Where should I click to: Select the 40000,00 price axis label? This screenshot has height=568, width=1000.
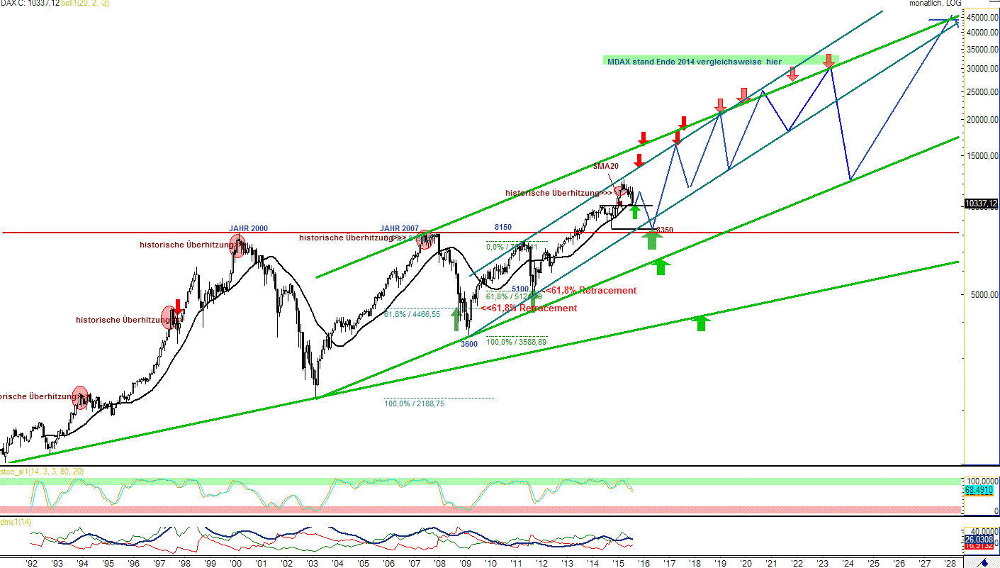click(x=982, y=33)
